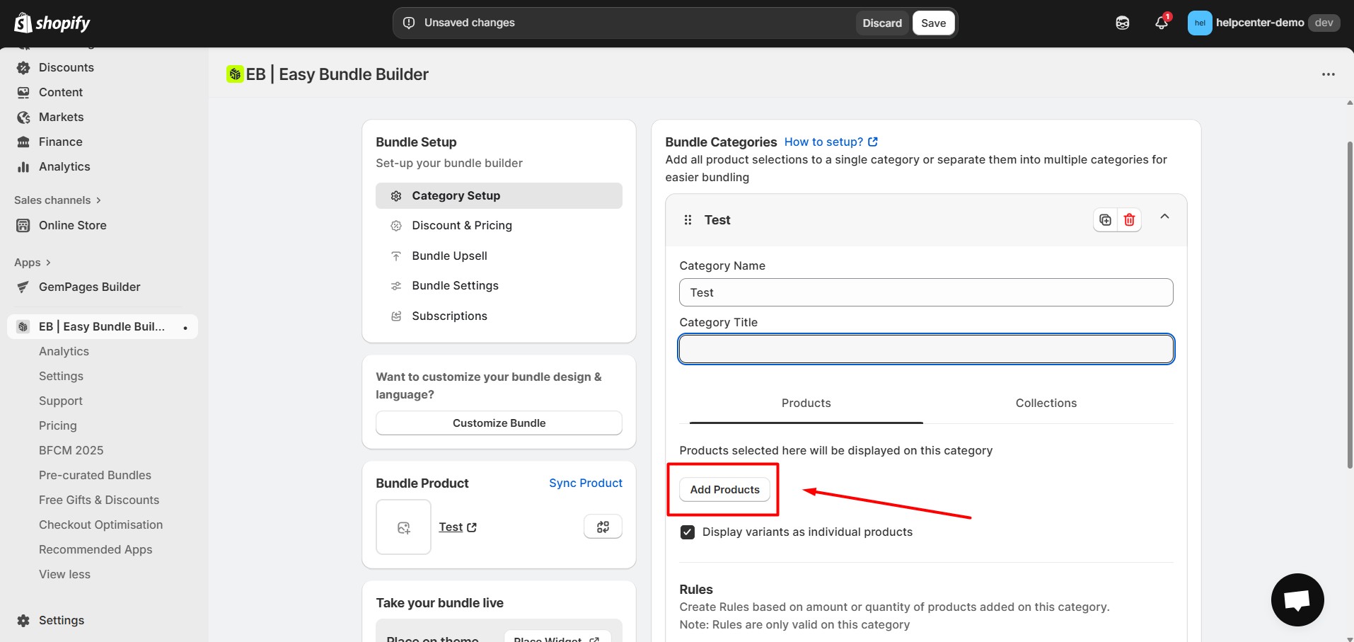Select Discount & Pricing in Bundle Setup
The width and height of the screenshot is (1354, 642).
(x=461, y=226)
